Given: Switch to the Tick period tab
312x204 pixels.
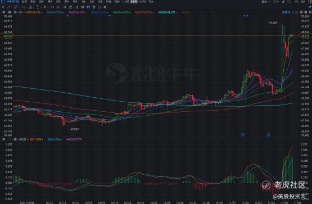Looking at the screenshot, I should [x=151, y=2].
